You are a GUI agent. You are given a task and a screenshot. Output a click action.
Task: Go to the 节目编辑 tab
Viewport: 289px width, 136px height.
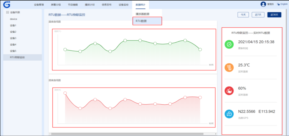tap(73, 5)
